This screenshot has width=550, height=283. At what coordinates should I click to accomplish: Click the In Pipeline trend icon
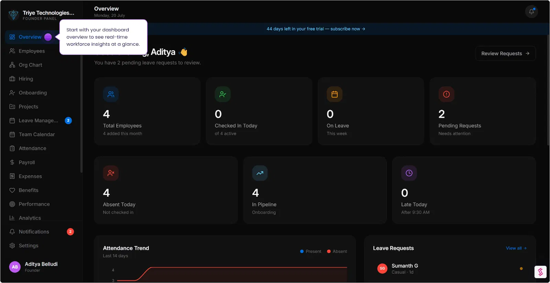coord(260,173)
